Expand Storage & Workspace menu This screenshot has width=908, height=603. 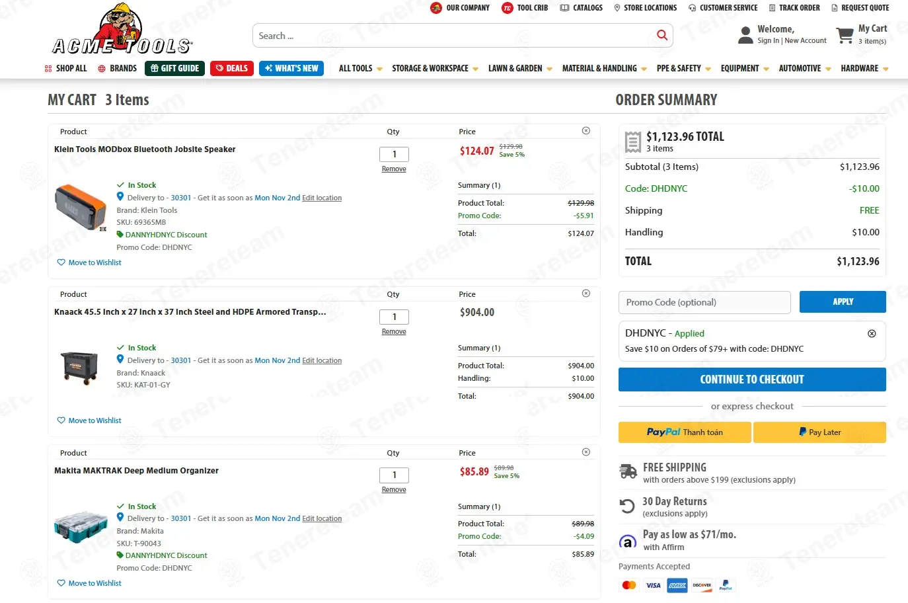(x=435, y=68)
